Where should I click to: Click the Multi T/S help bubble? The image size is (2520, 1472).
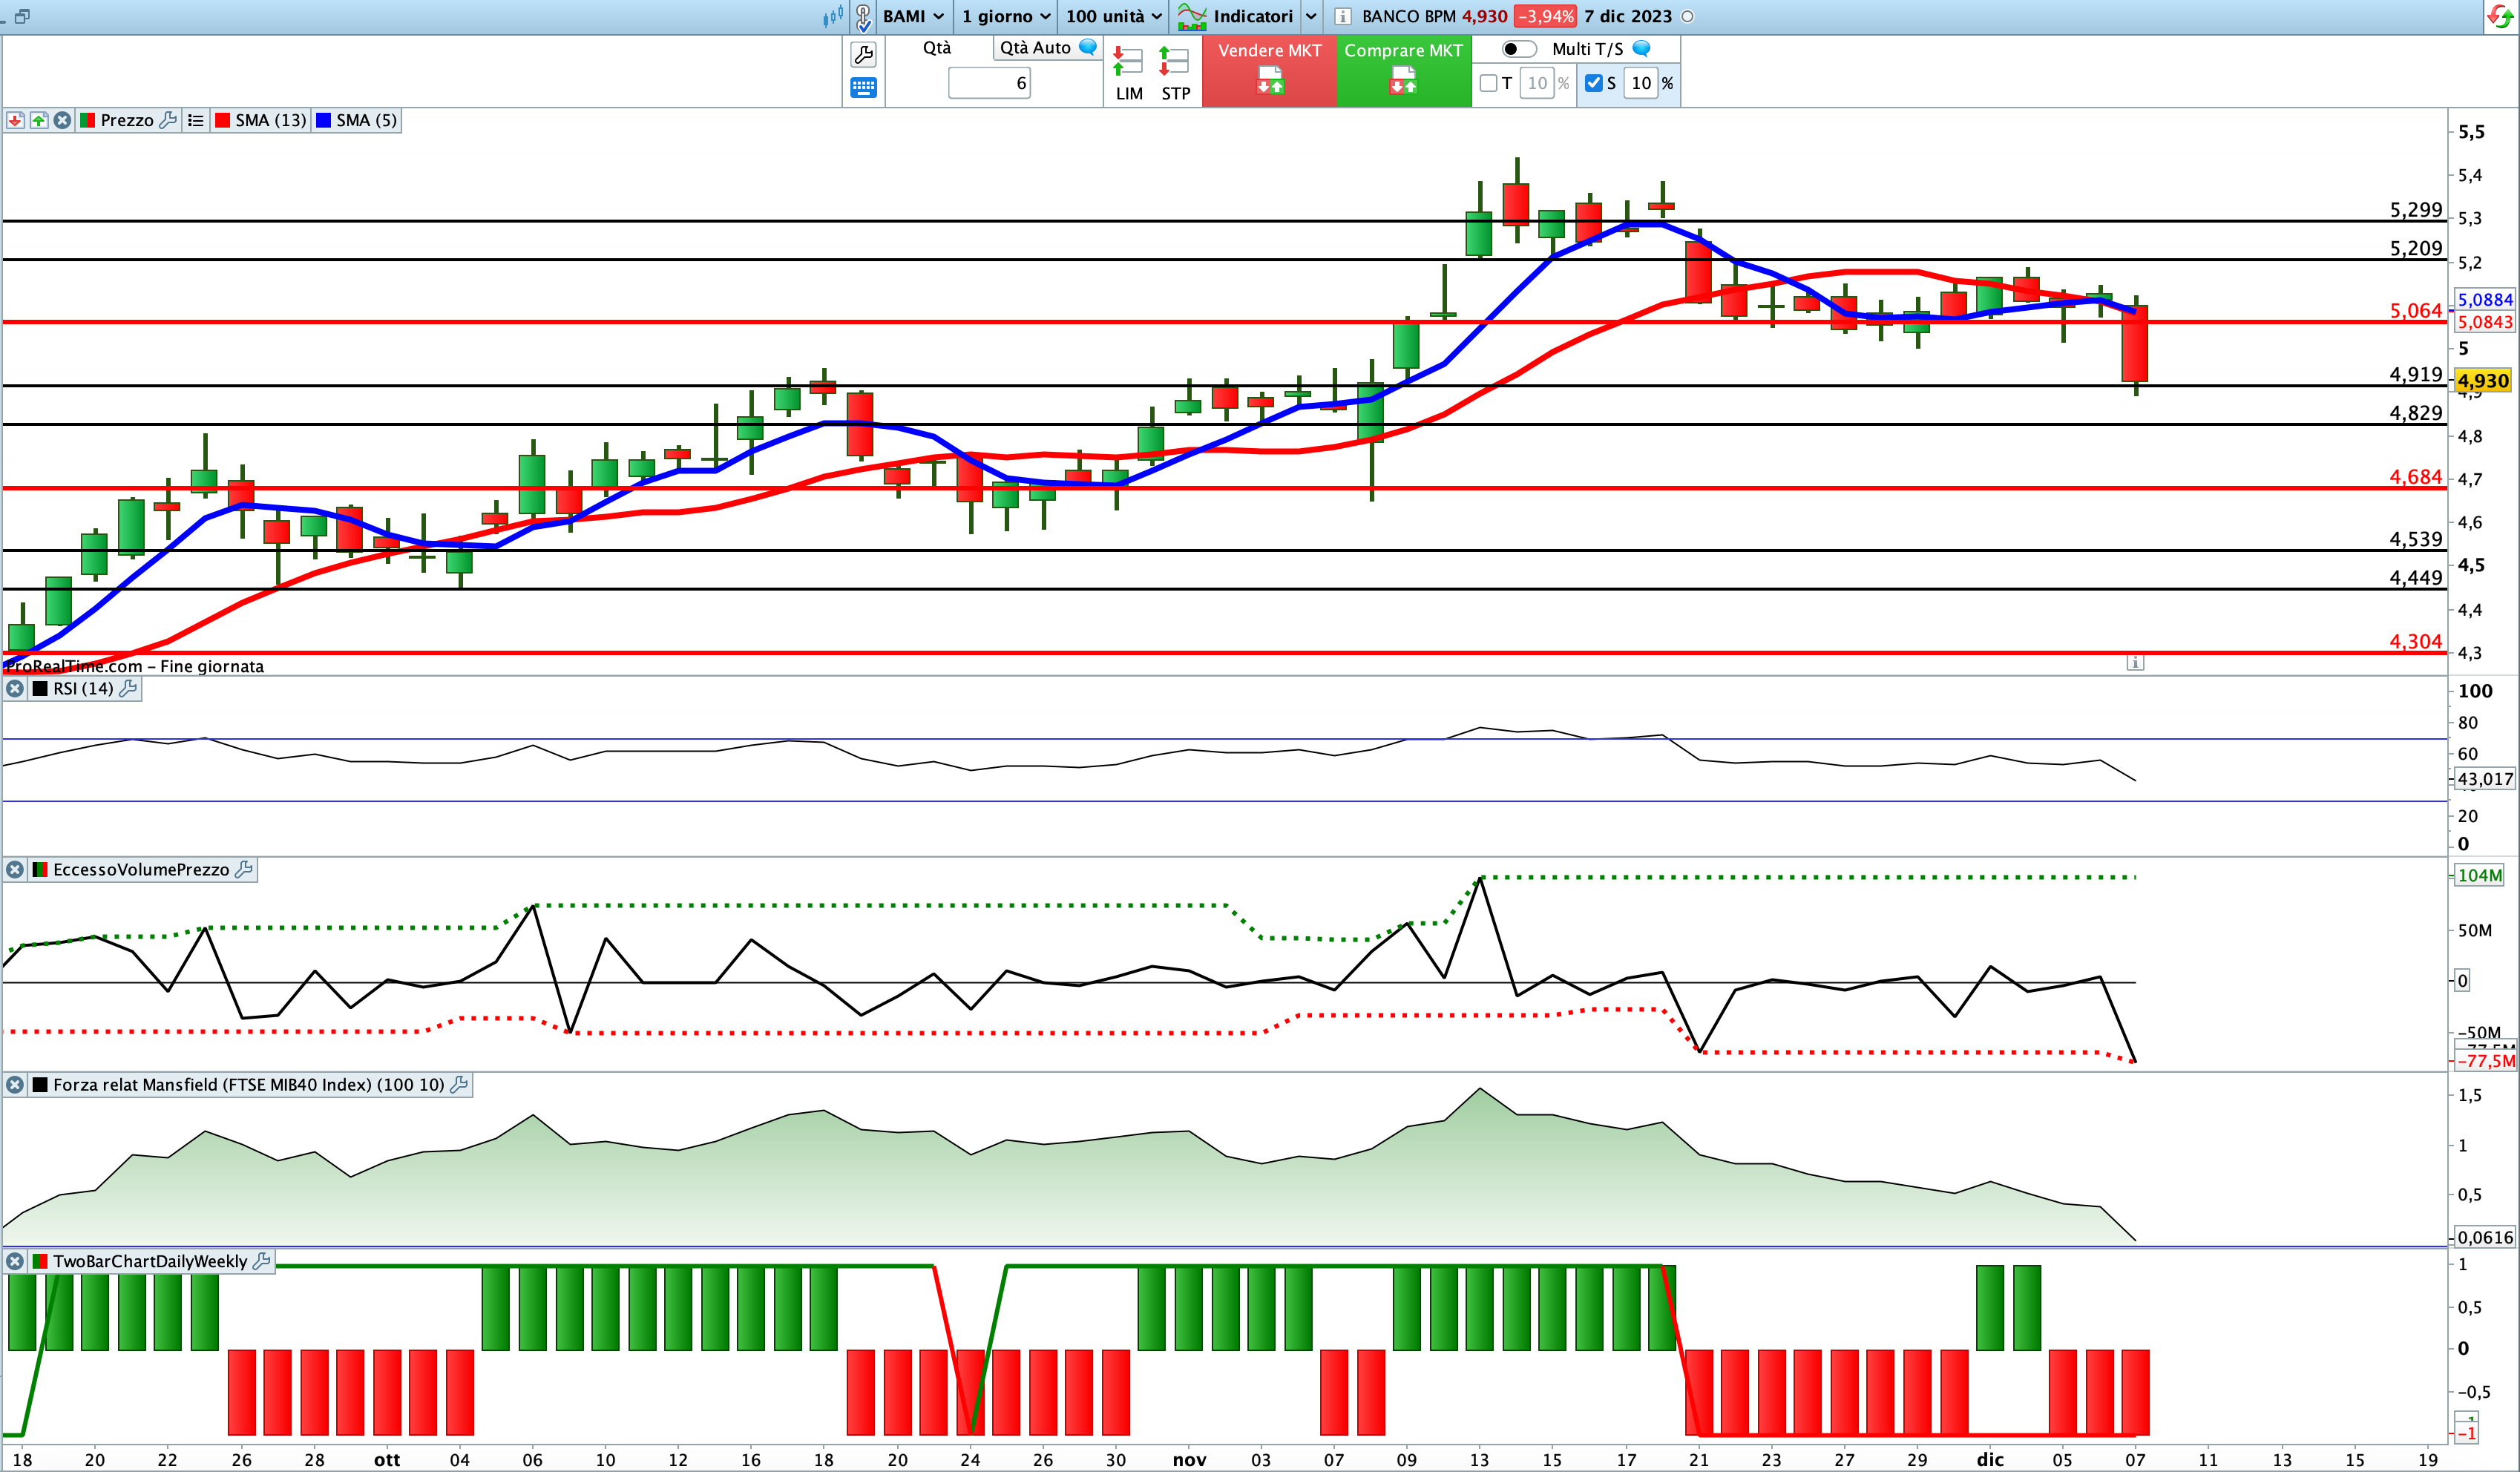click(x=1641, y=48)
